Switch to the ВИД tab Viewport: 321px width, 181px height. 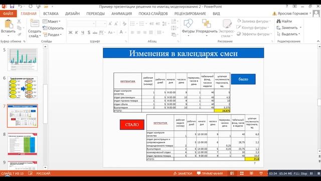tap(216, 14)
